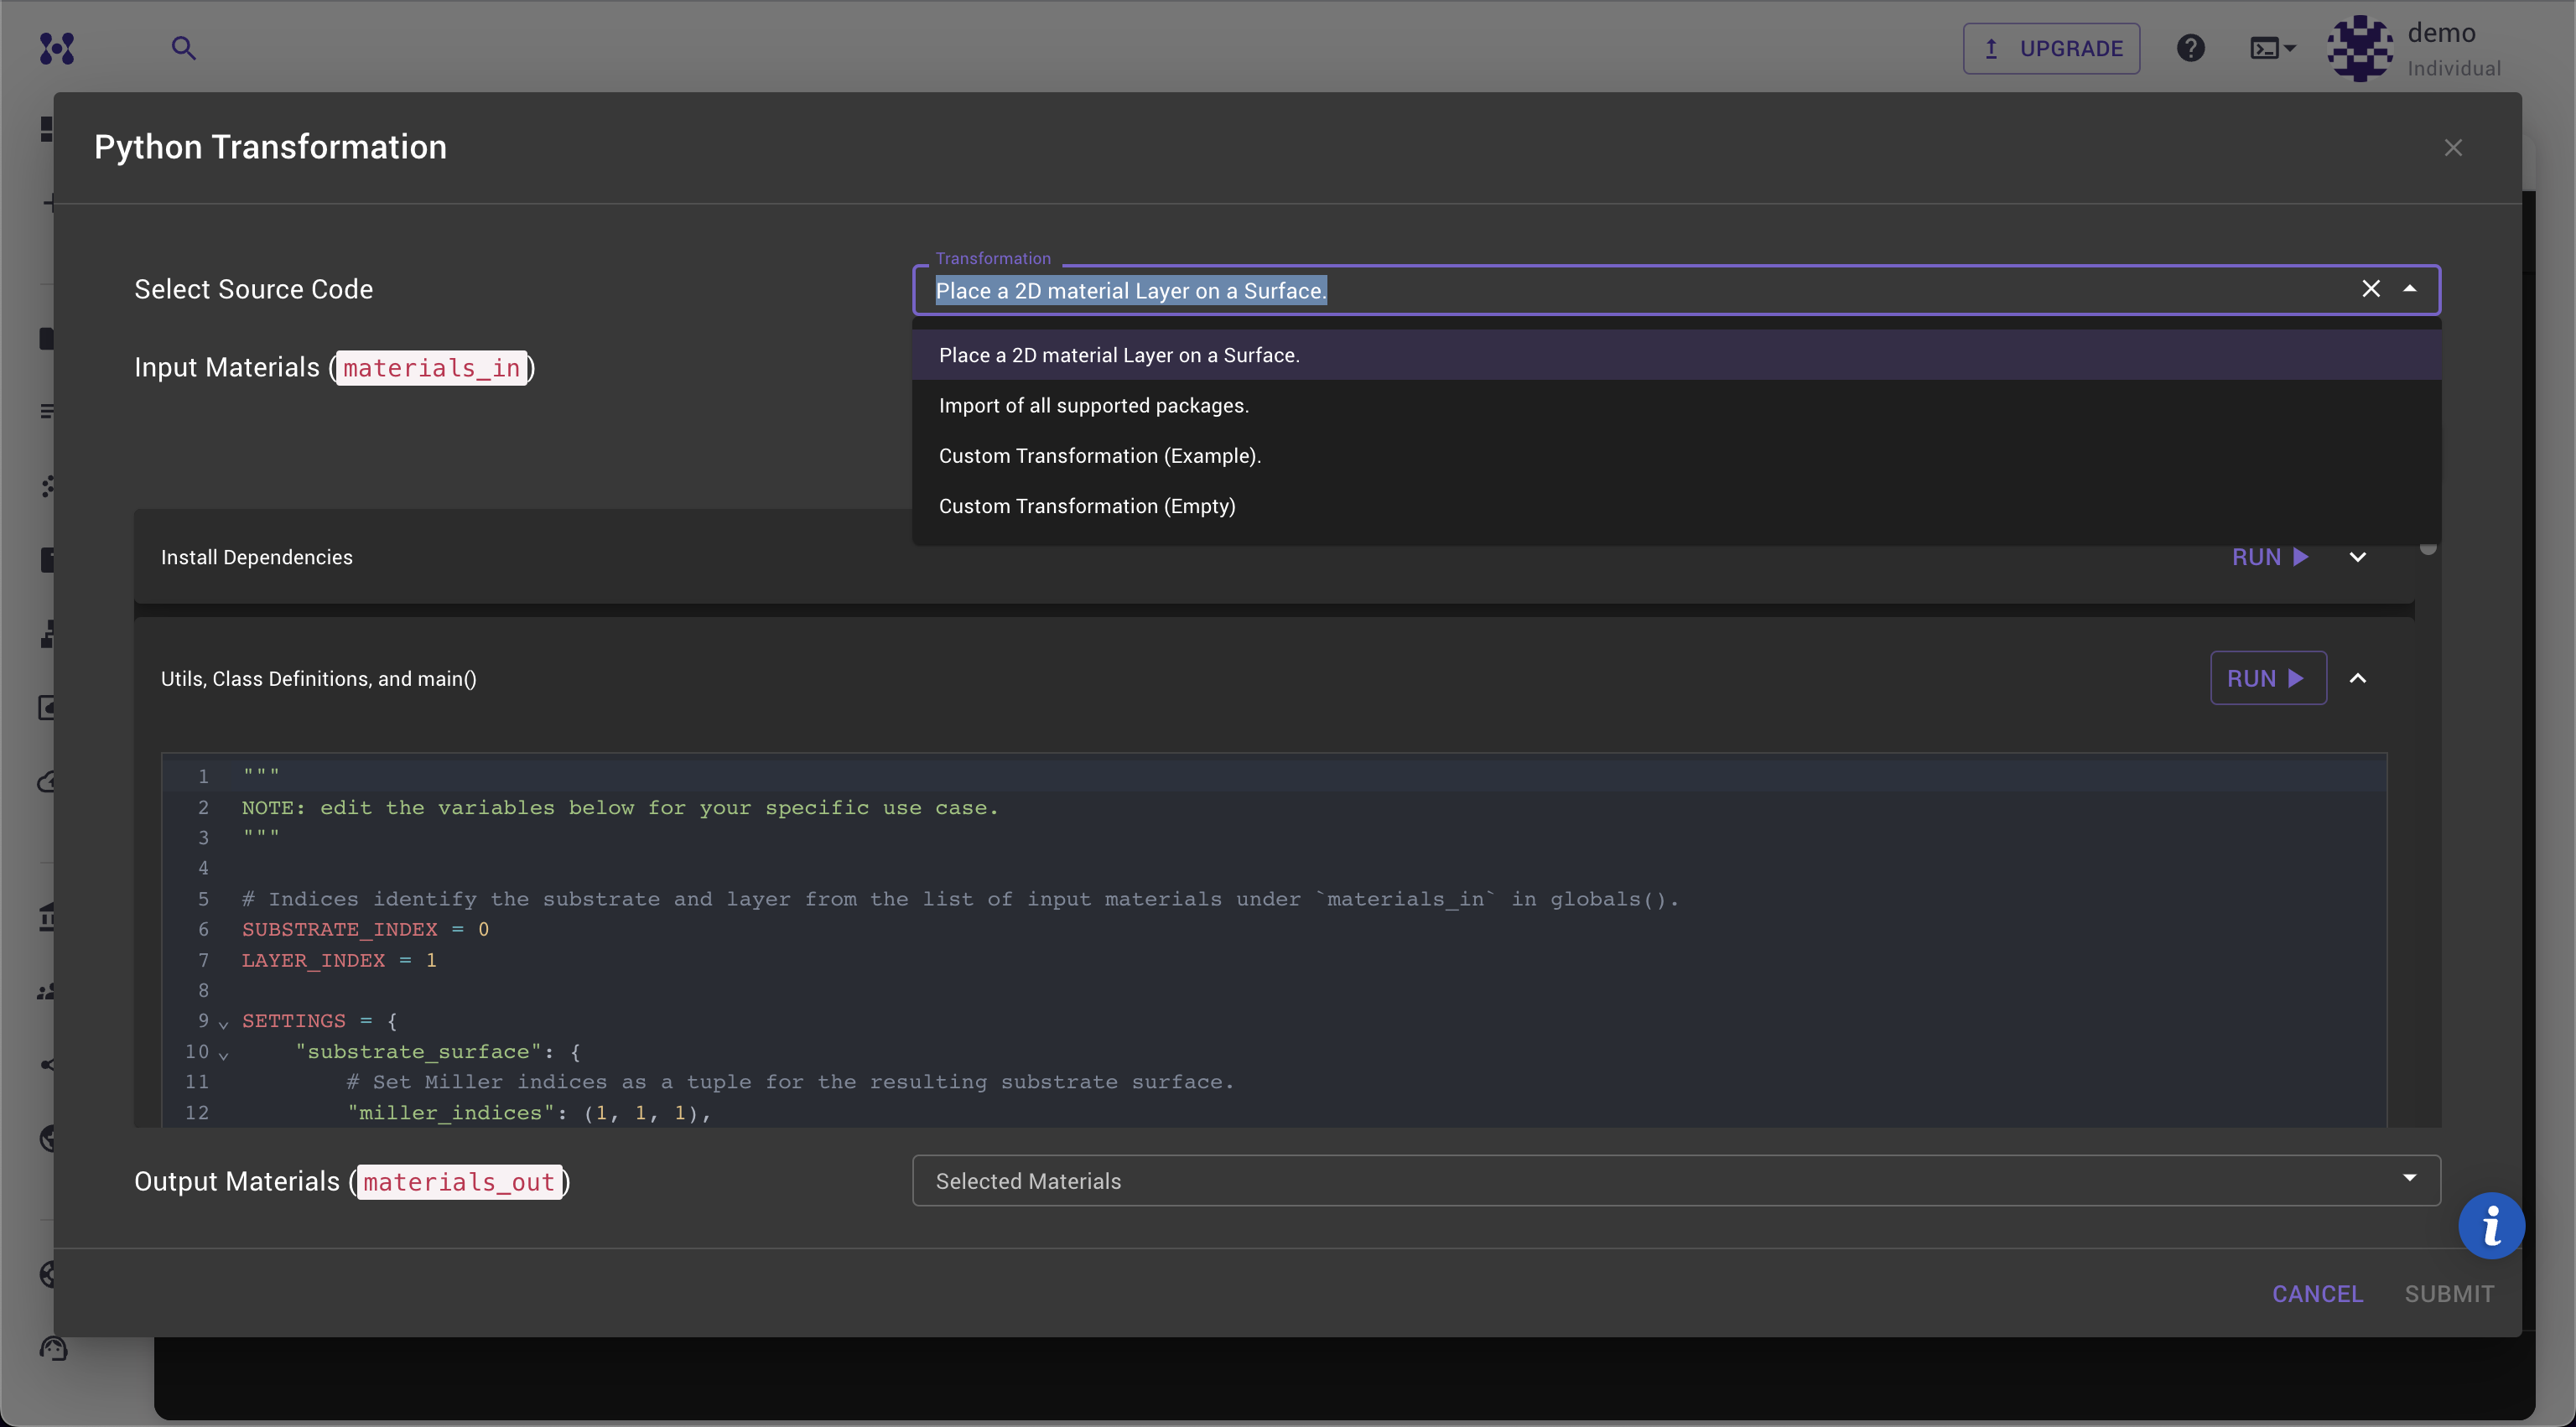Choose 'Custom Transformation (Example)' option
The height and width of the screenshot is (1427, 2576).
point(1099,455)
